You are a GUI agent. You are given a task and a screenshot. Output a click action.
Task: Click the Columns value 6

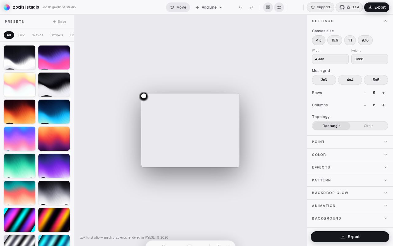click(x=374, y=105)
